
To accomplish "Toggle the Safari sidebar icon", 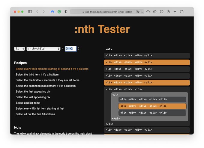I will tap(30, 12).
